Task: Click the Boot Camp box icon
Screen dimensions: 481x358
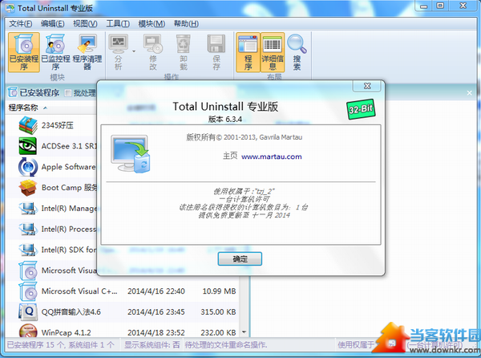Action: [x=28, y=188]
